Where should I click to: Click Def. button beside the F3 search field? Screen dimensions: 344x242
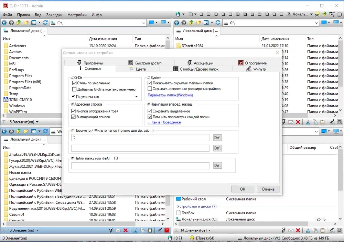tap(217, 166)
